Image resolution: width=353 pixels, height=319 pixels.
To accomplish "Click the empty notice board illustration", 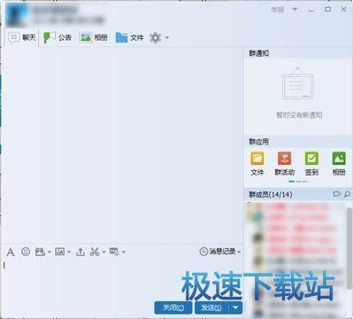I will tap(297, 84).
